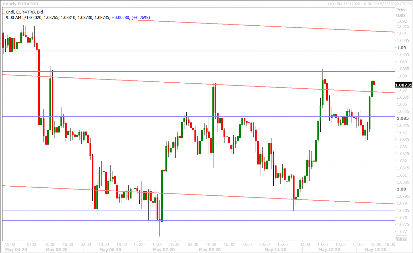Click the '(+0.26%)' percent change value

coord(141,18)
